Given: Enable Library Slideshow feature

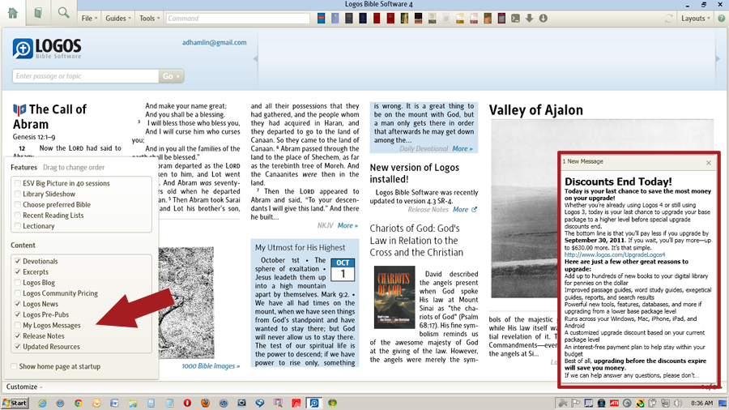Looking at the screenshot, I should pyautogui.click(x=18, y=194).
